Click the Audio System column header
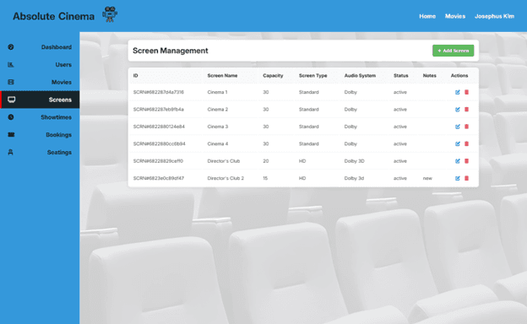 click(360, 76)
